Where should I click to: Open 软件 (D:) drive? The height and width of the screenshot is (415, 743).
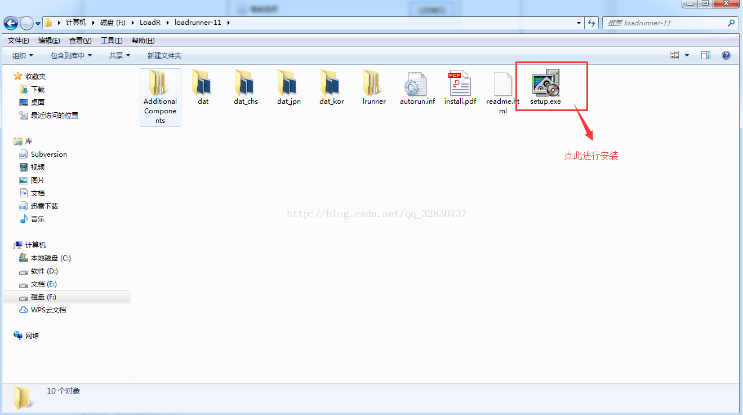point(45,271)
